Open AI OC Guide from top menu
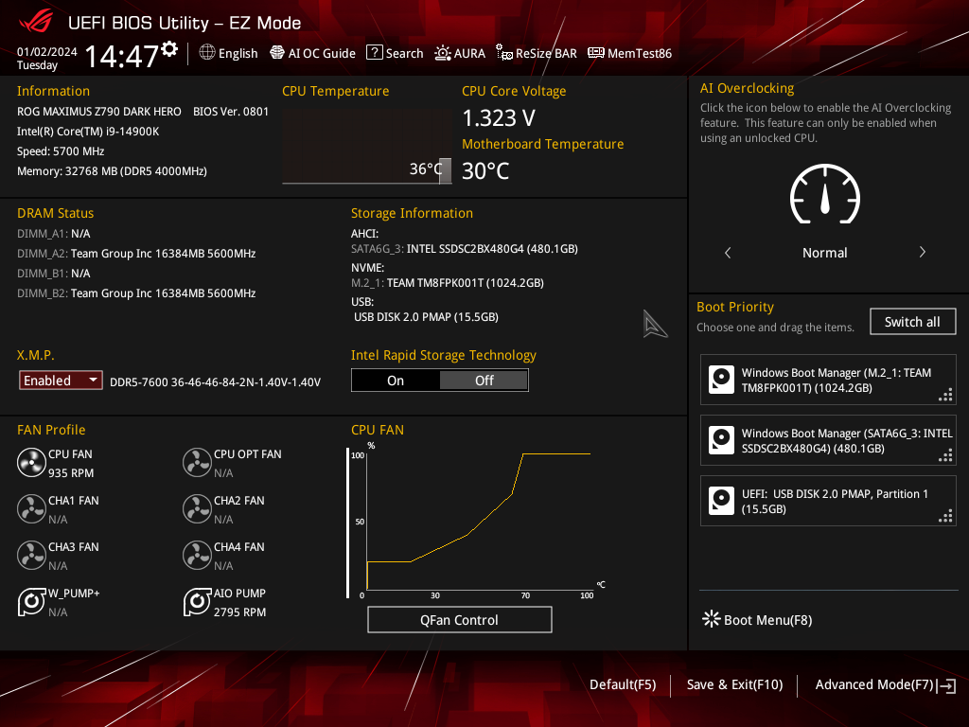The width and height of the screenshot is (969, 727). click(x=312, y=53)
